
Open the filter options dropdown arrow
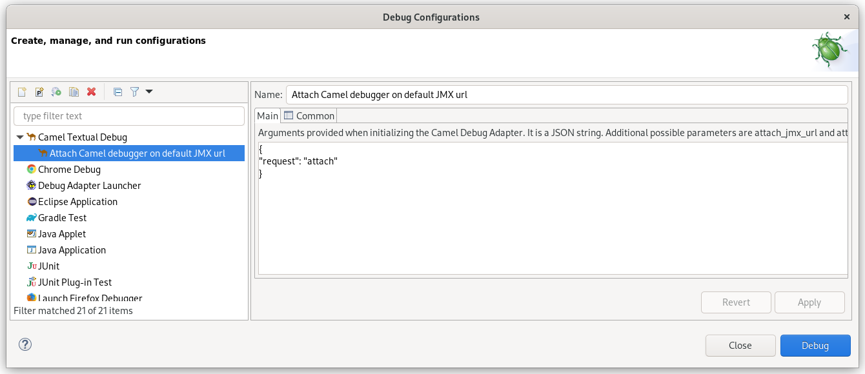149,92
